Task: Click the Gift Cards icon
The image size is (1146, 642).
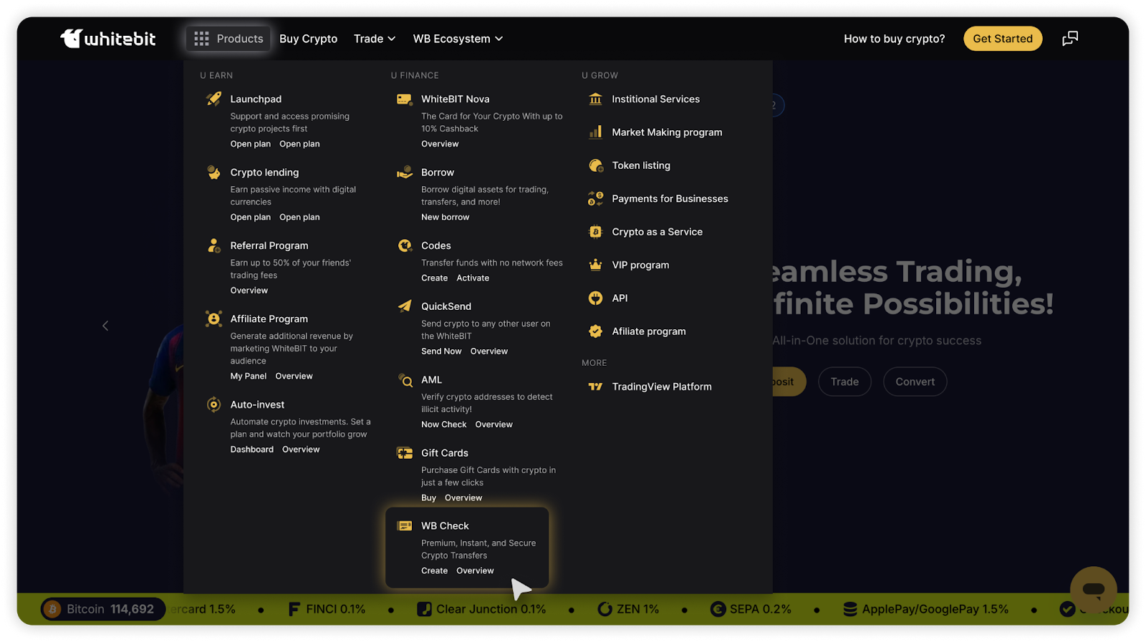Action: coord(405,453)
